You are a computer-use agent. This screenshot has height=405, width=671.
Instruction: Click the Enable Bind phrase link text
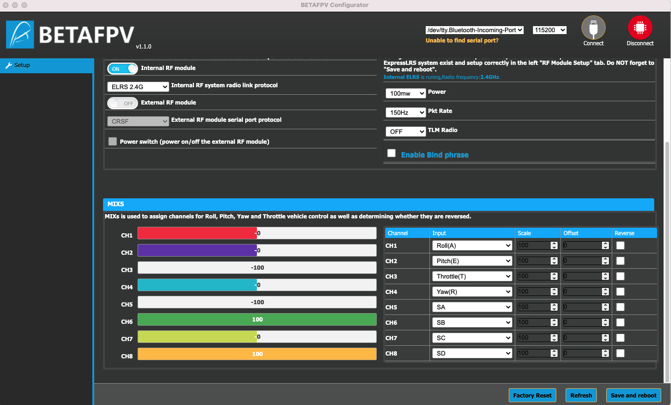435,155
